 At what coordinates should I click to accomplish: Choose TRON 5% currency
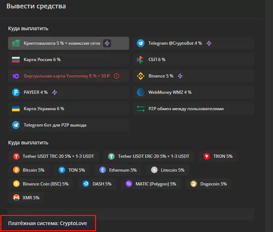(x=218, y=156)
